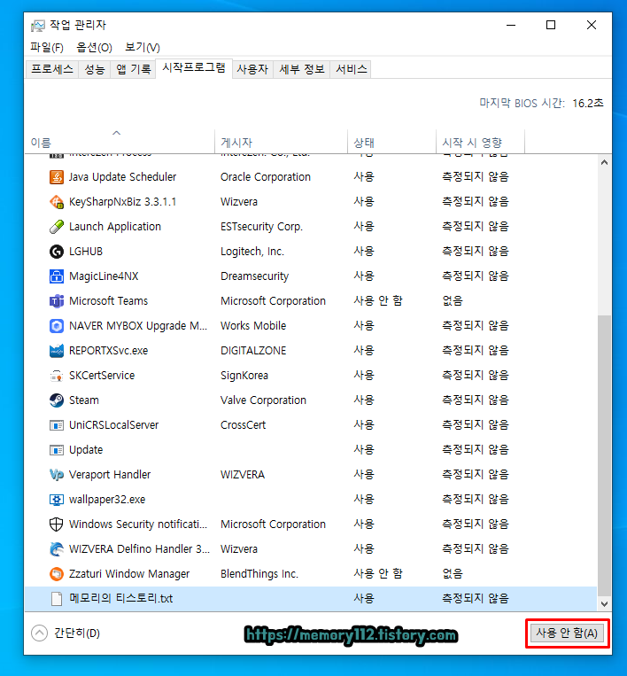Click the Microsoft Teams icon
627x676 pixels.
coord(57,301)
